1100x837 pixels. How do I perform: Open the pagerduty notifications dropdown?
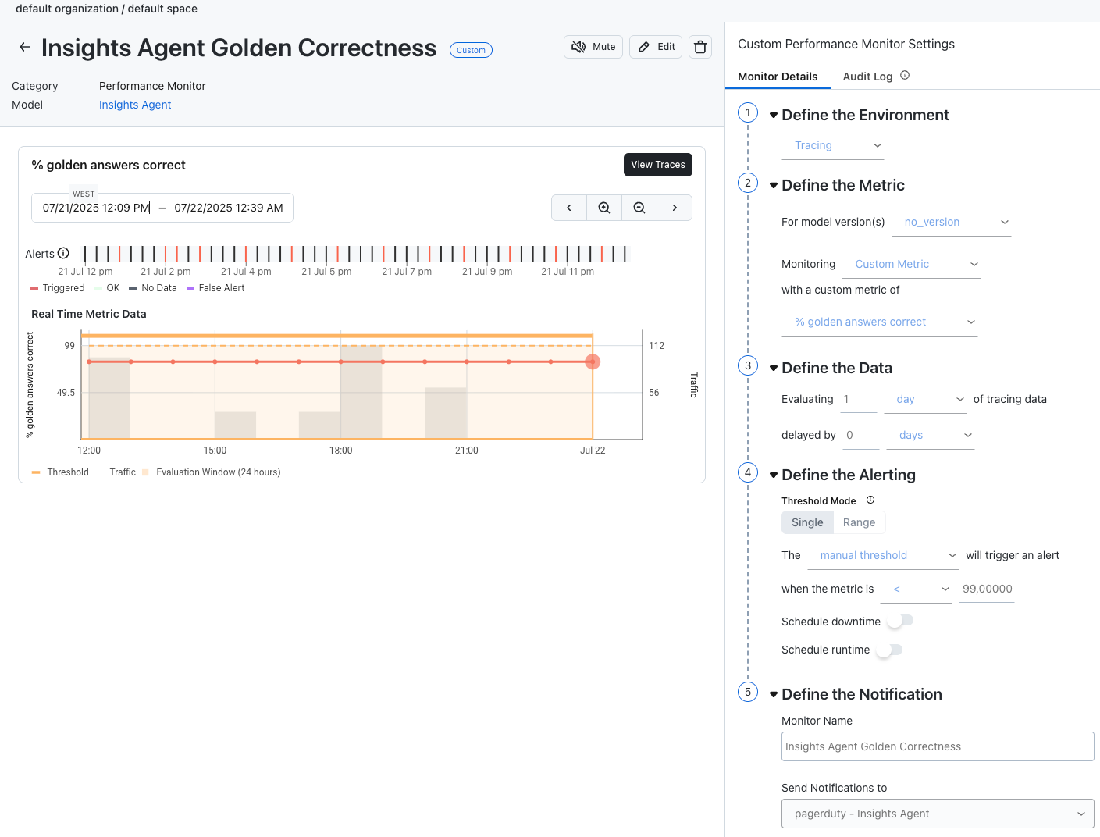[x=937, y=813]
